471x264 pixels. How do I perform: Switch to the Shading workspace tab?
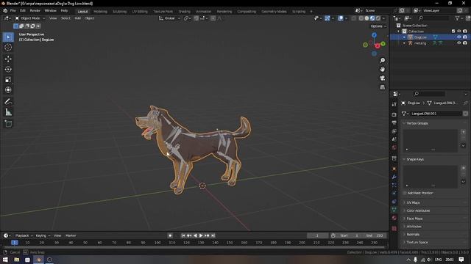point(184,12)
